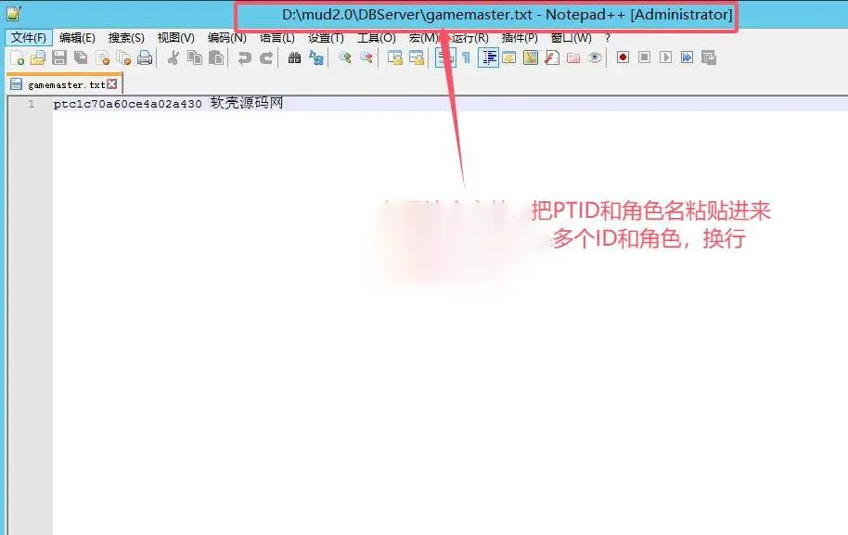Click the Play recorded macro icon

(666, 57)
